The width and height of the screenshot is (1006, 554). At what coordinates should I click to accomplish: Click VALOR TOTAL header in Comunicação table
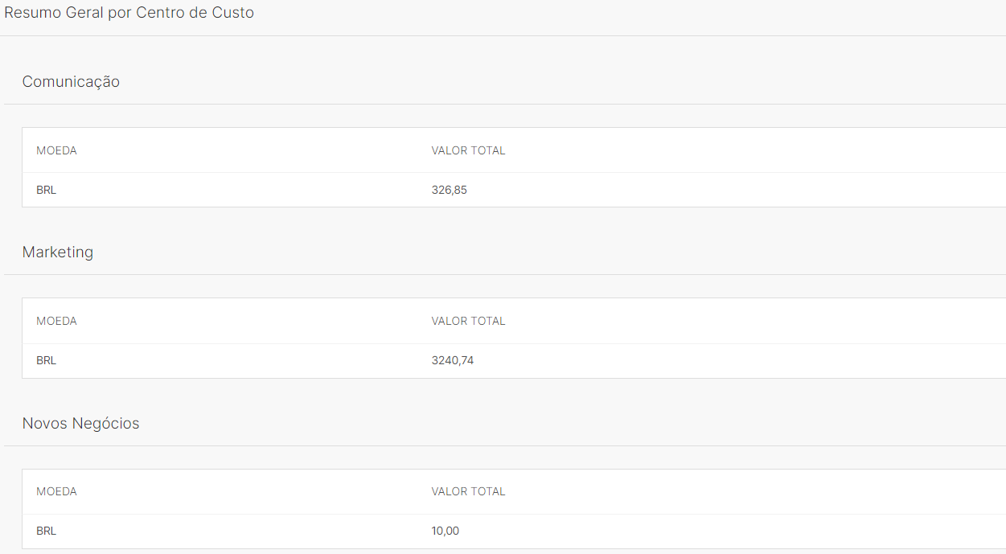468,150
